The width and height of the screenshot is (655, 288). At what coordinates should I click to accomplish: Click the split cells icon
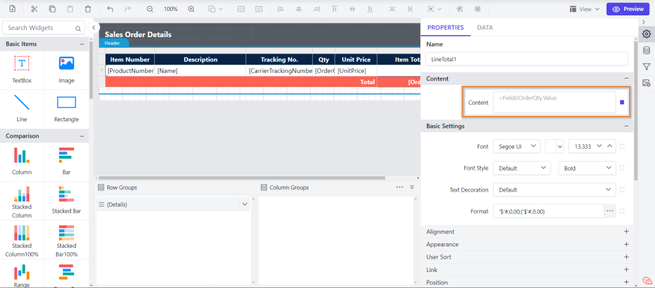coord(259,9)
